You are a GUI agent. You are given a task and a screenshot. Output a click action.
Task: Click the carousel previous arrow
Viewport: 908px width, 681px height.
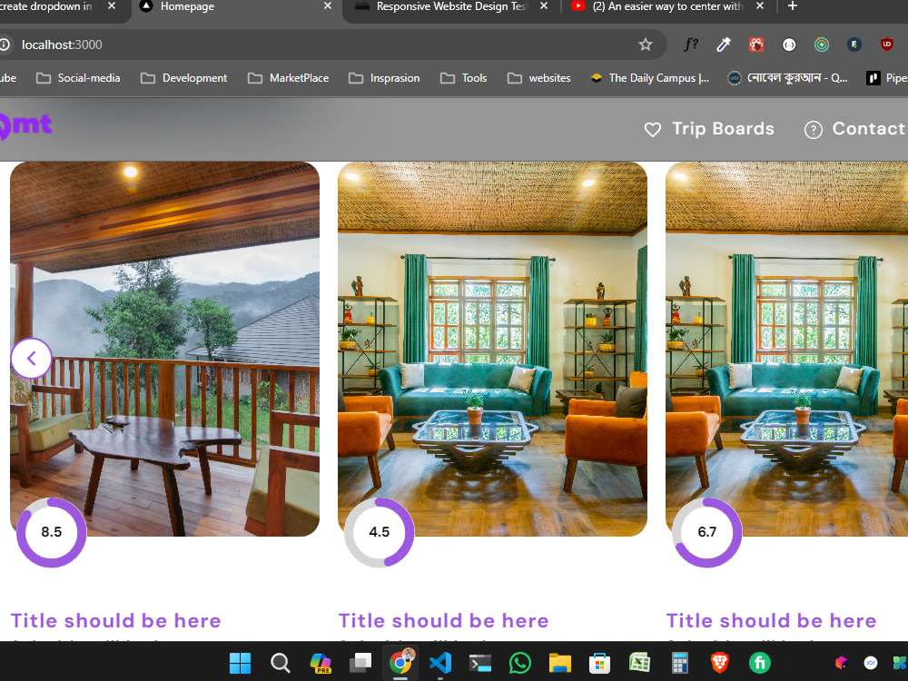[31, 358]
